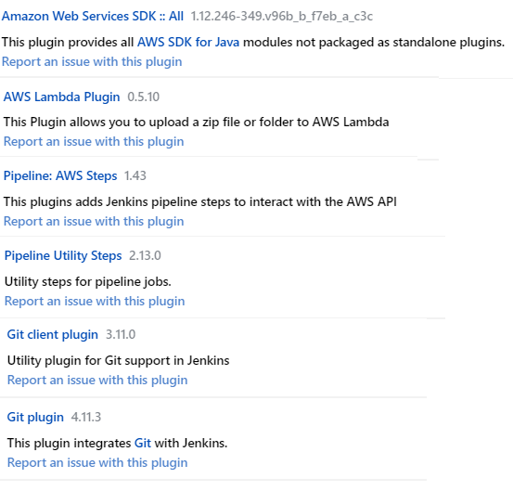Open the Git plugin title link
513x491 pixels.
pyautogui.click(x=35, y=417)
